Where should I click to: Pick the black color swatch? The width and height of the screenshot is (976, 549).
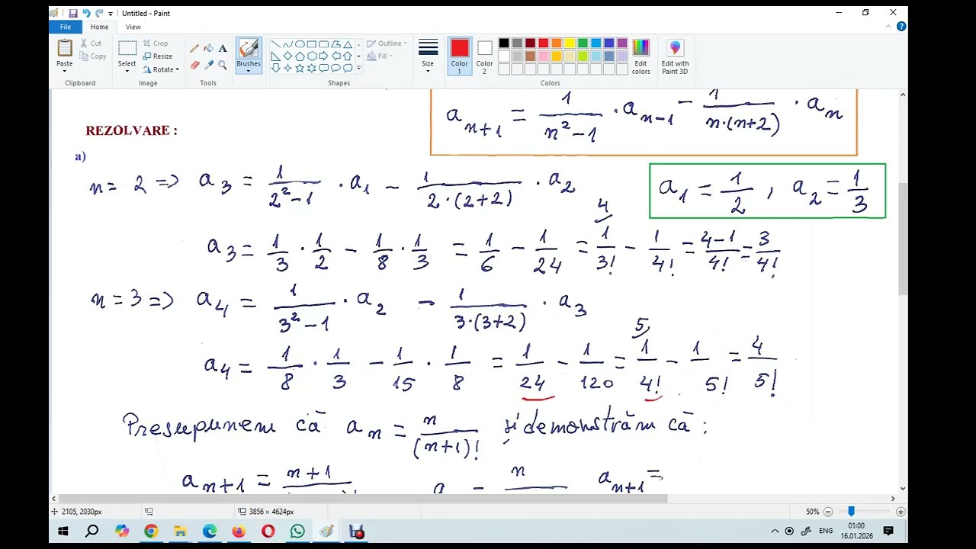[x=504, y=43]
